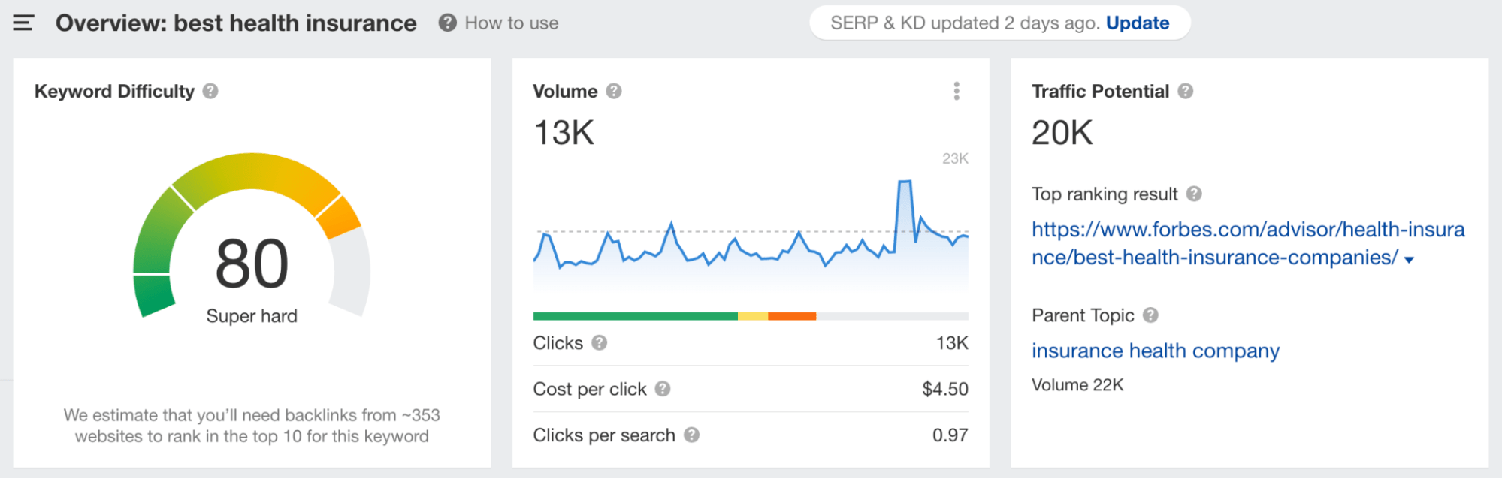Open the forbes.com top ranking result link
The image size is (1502, 479).
1247,230
